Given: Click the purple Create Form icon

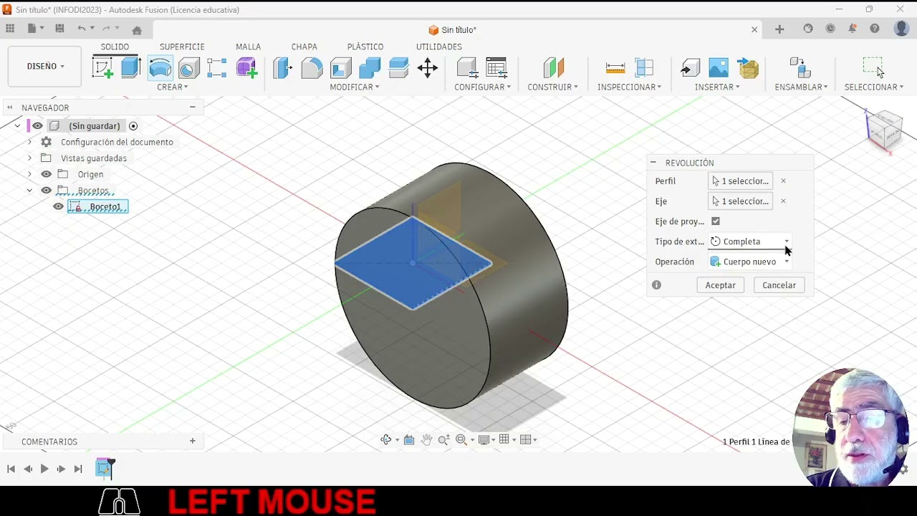Looking at the screenshot, I should pyautogui.click(x=246, y=68).
